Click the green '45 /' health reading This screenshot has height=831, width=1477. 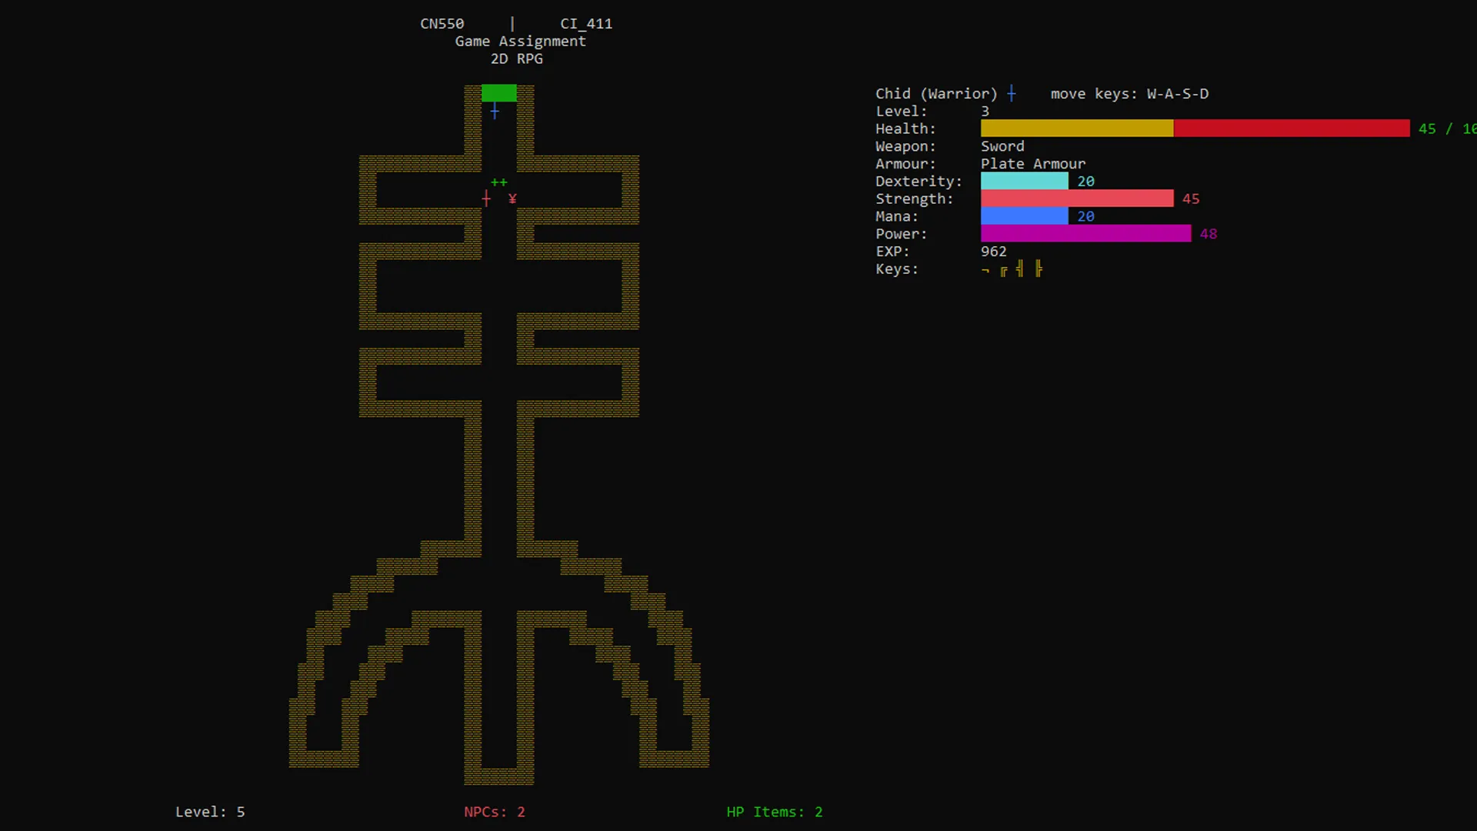1435,129
